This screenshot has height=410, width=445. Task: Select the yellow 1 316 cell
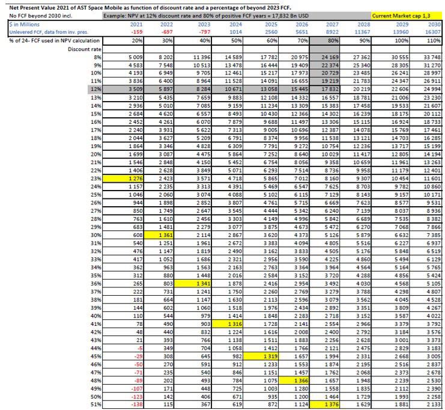[228, 324]
